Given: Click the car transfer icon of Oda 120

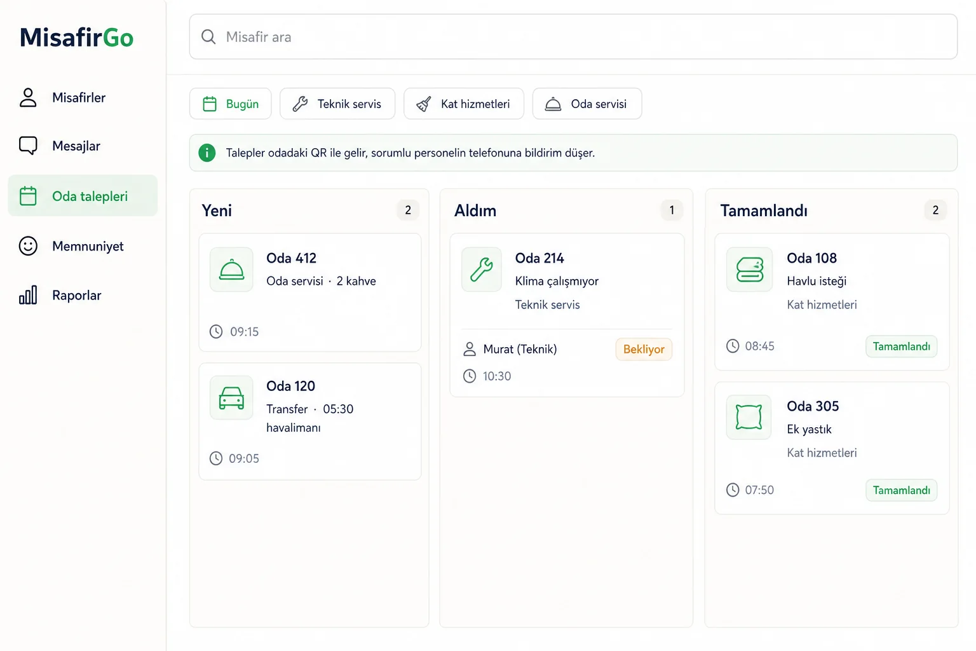Looking at the screenshot, I should pyautogui.click(x=231, y=397).
